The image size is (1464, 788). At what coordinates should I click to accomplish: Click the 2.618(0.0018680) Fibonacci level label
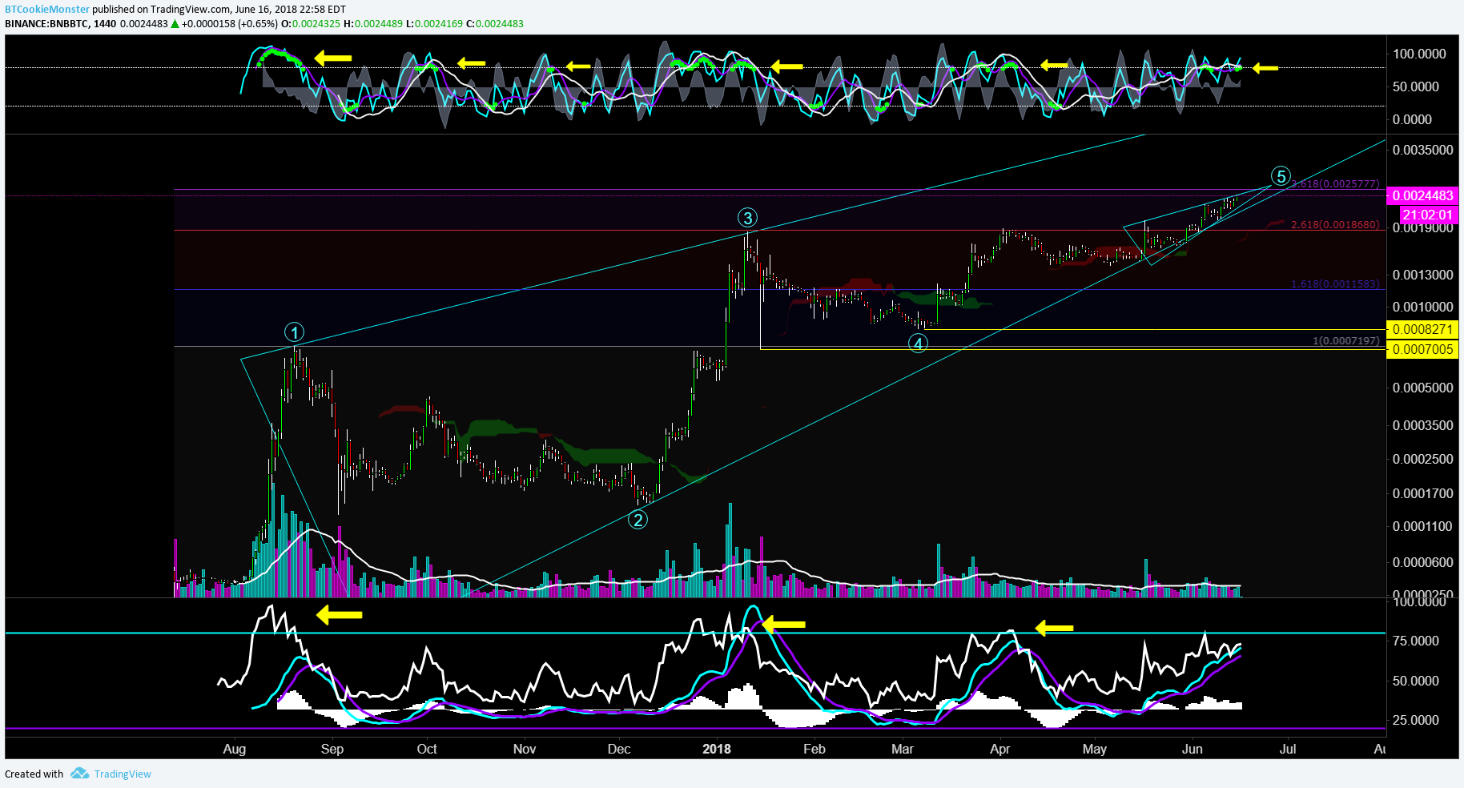[1335, 225]
